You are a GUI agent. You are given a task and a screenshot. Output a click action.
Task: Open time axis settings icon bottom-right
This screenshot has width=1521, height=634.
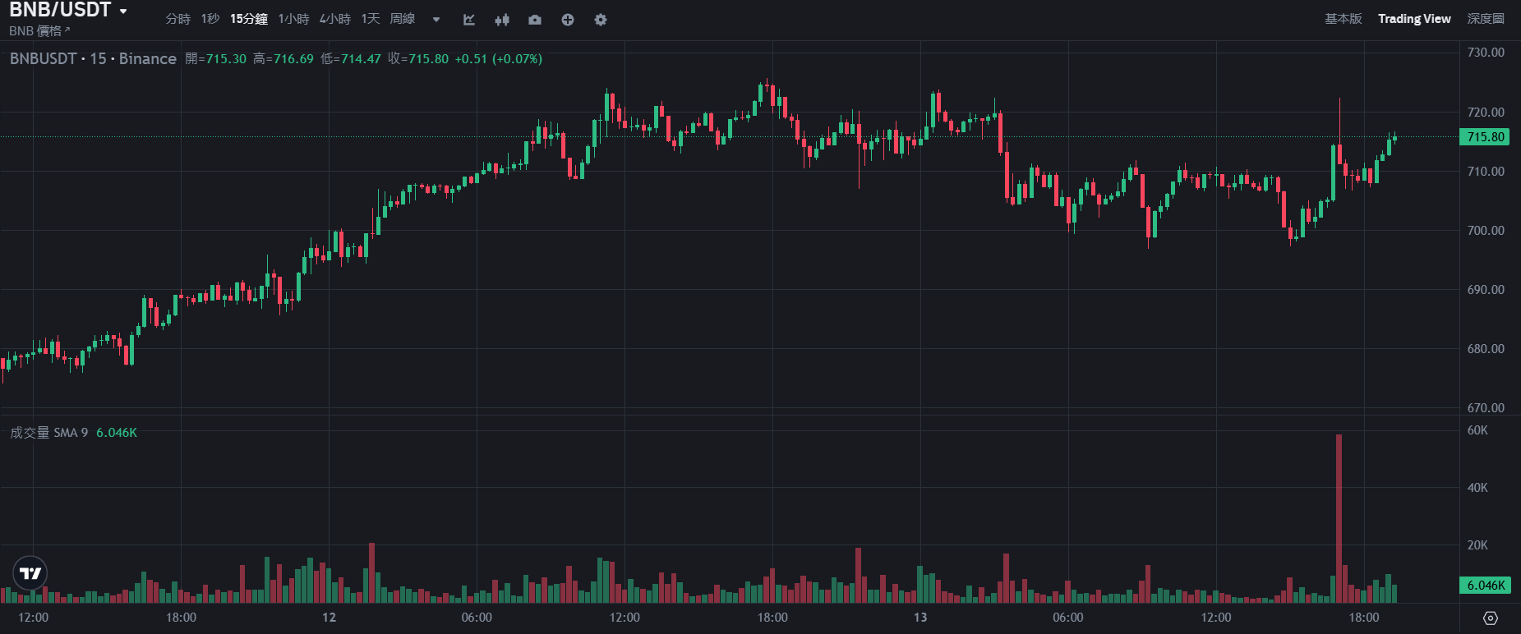tap(1491, 618)
